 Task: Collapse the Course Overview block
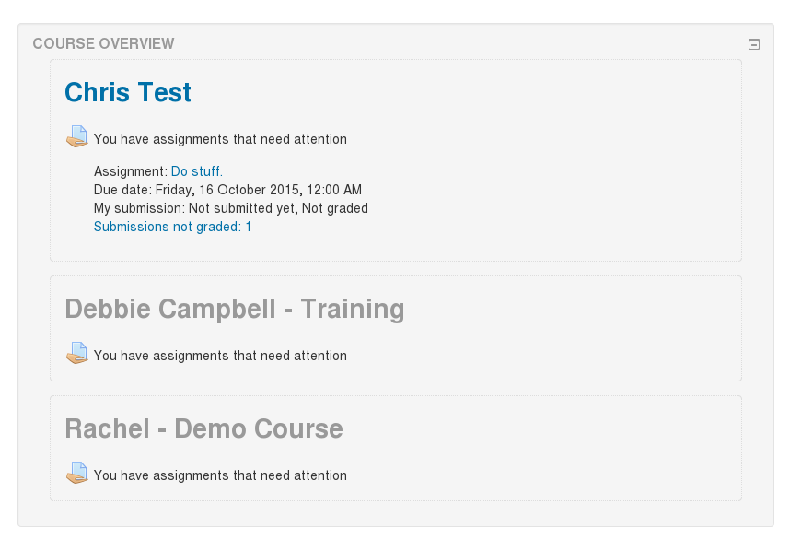pos(754,44)
